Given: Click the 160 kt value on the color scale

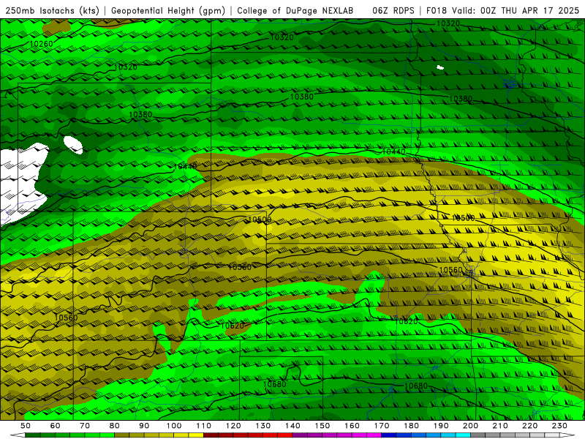Looking at the screenshot, I should [352, 426].
